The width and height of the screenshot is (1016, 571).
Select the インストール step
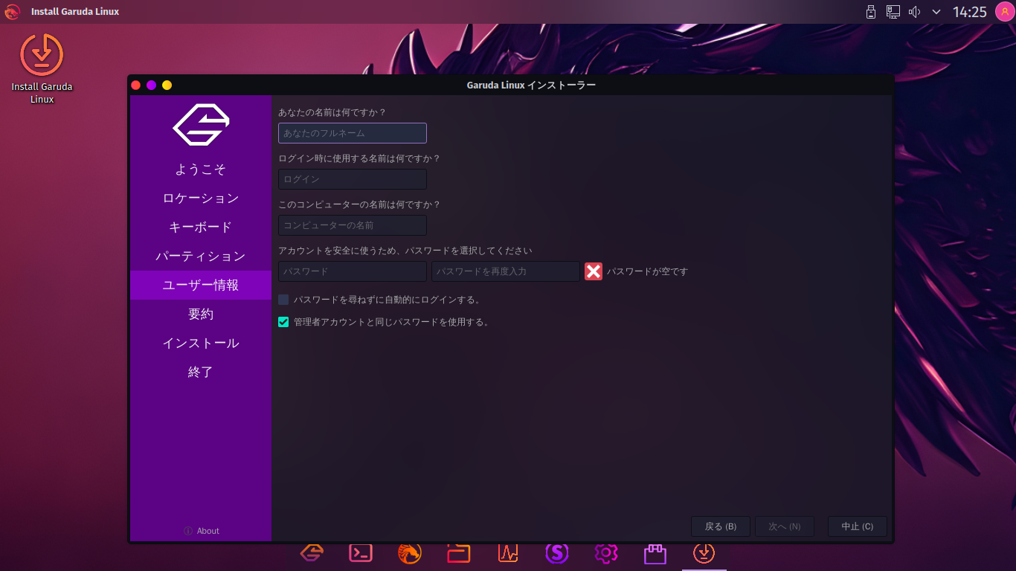[201, 343]
